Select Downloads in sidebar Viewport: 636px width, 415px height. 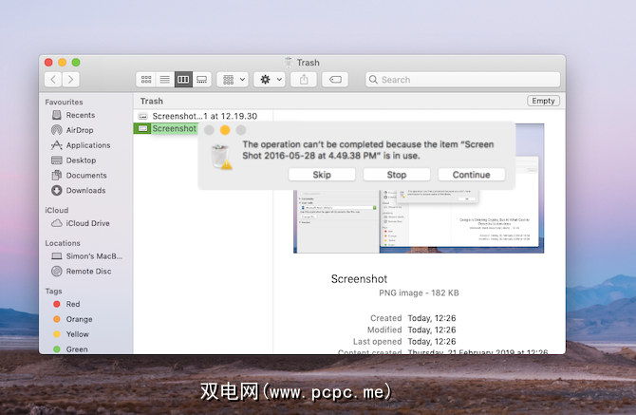click(x=85, y=191)
